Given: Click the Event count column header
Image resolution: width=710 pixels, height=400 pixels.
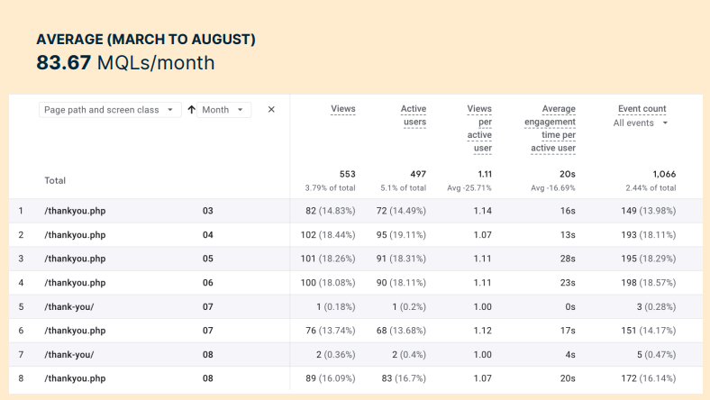Looking at the screenshot, I should 642,109.
